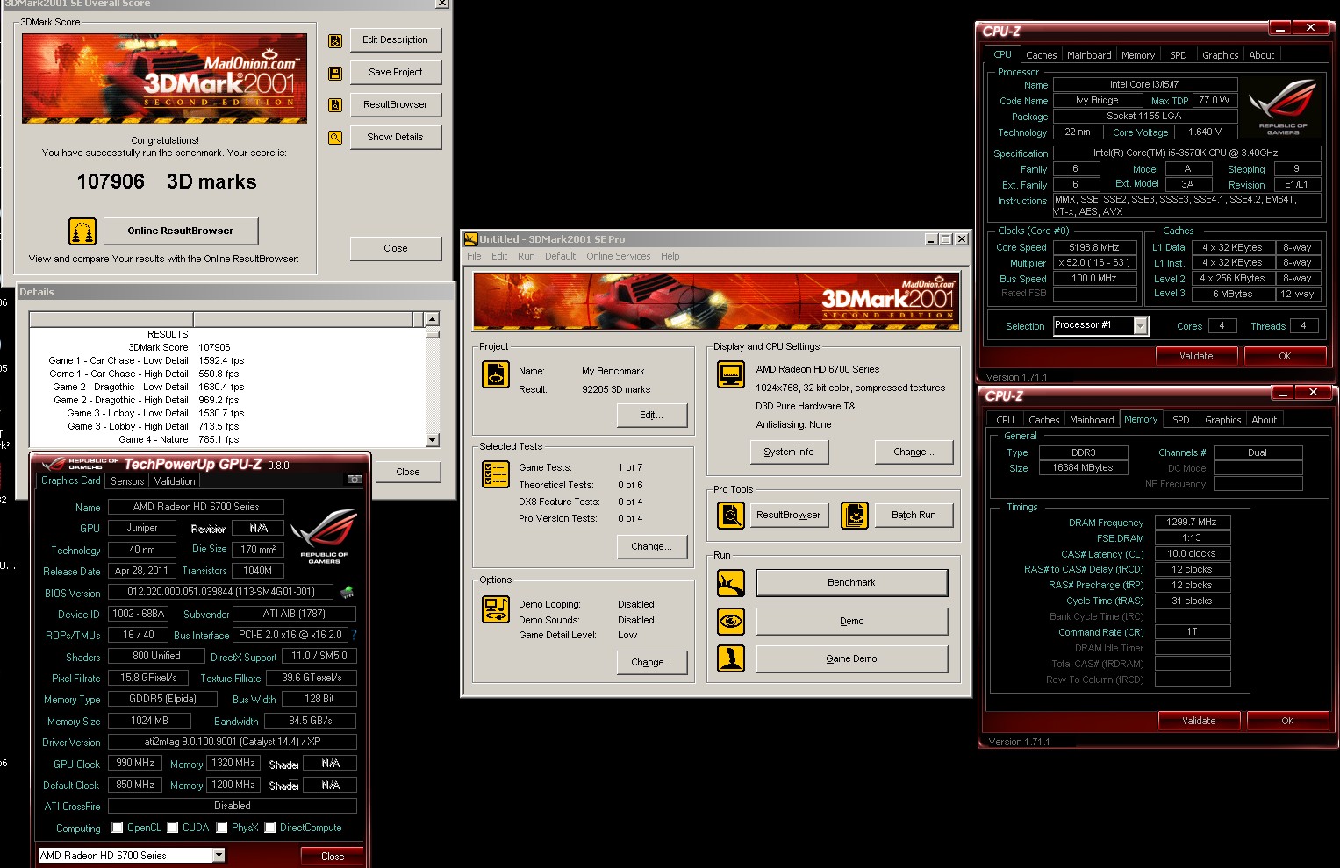
Task: Click the GPU-Z screenshot camera icon
Action: point(355,480)
